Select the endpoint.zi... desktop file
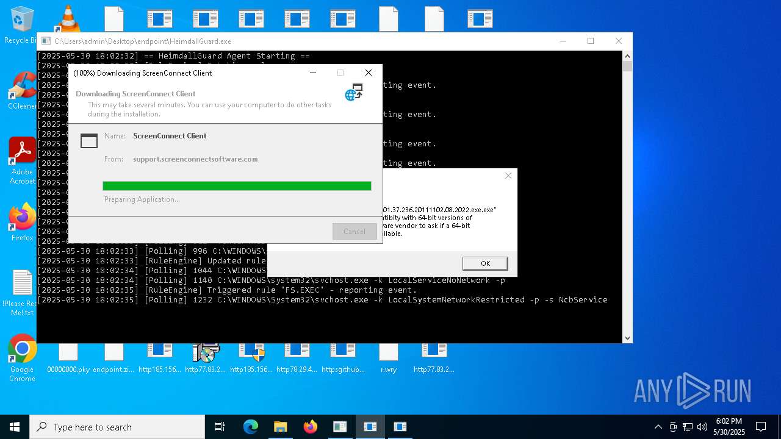Screen dimensions: 781x439 tap(114, 358)
